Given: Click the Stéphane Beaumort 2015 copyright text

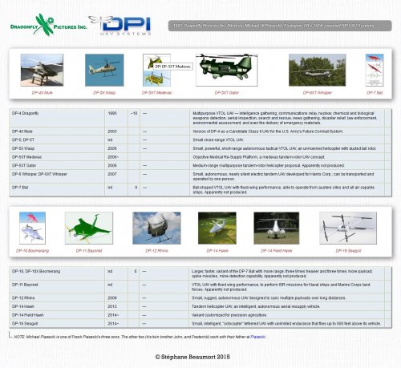Looking at the screenshot, I should (x=192, y=357).
